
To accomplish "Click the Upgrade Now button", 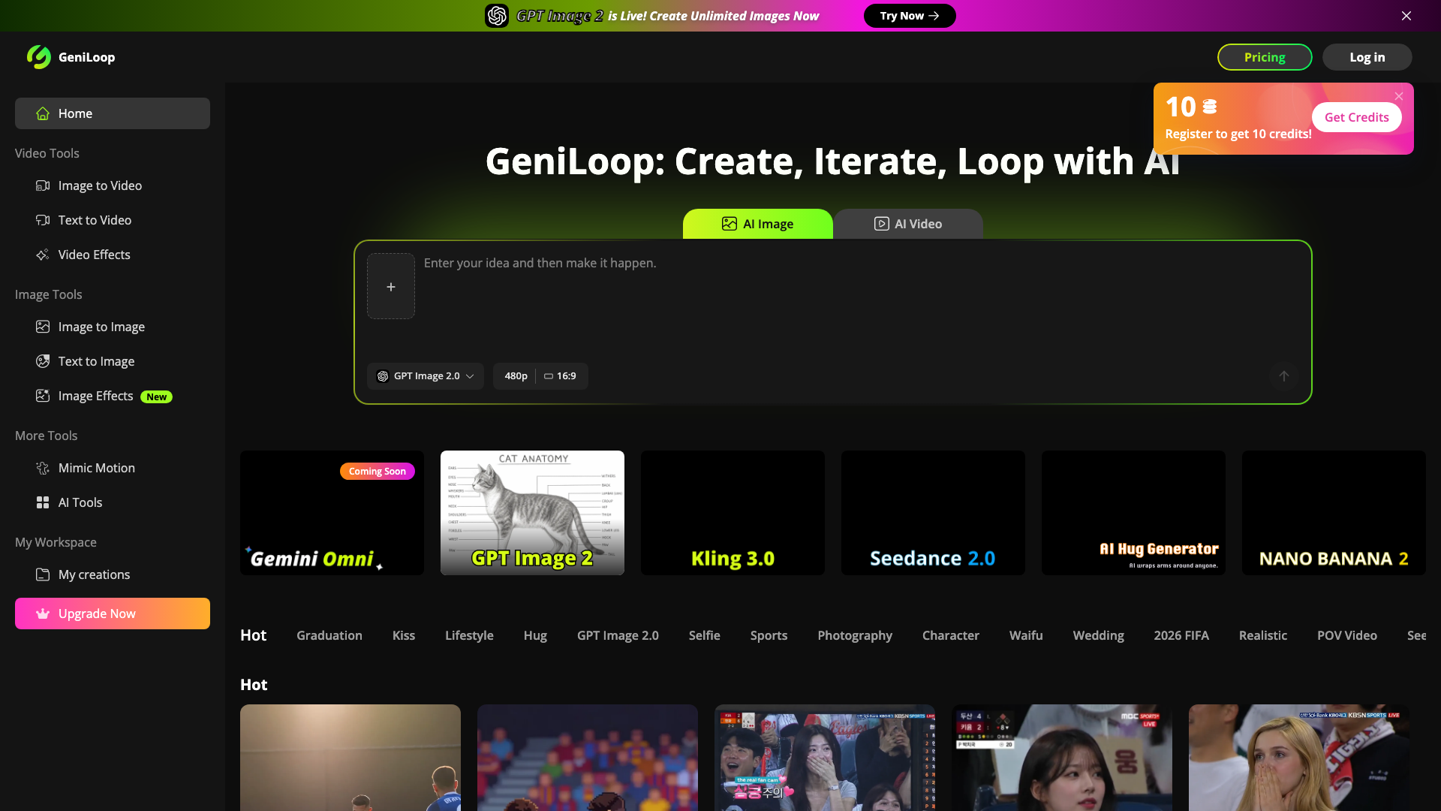I will [113, 614].
